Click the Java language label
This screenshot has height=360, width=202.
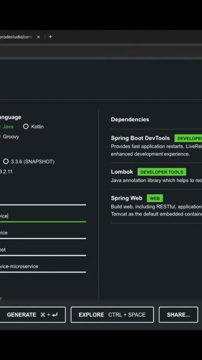(x=8, y=126)
